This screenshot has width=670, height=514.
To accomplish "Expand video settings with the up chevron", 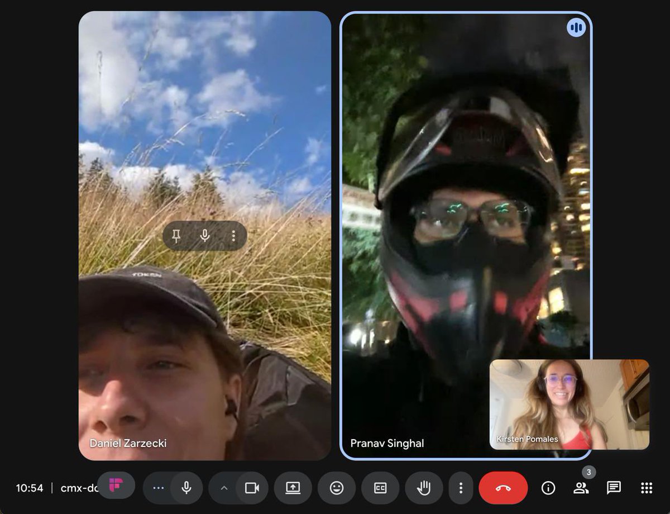I will pyautogui.click(x=224, y=488).
